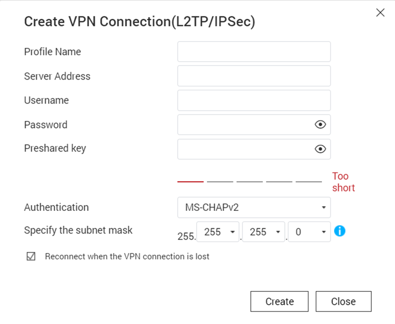Focus the Profile Name input field
The image size is (395, 324).
pos(254,52)
